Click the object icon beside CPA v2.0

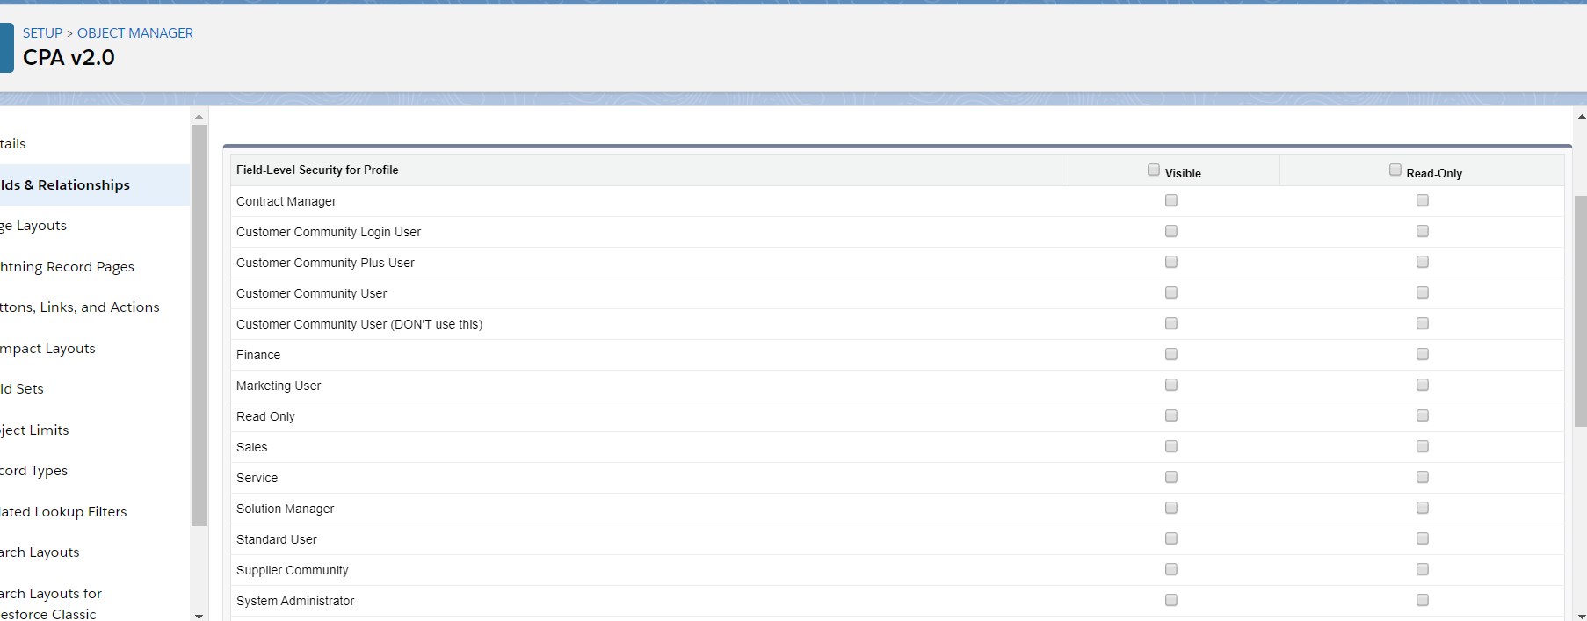[6, 47]
